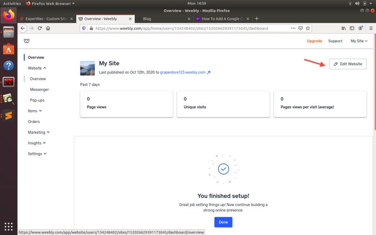Click the Done button
The height and width of the screenshot is (235, 376).
point(223,222)
